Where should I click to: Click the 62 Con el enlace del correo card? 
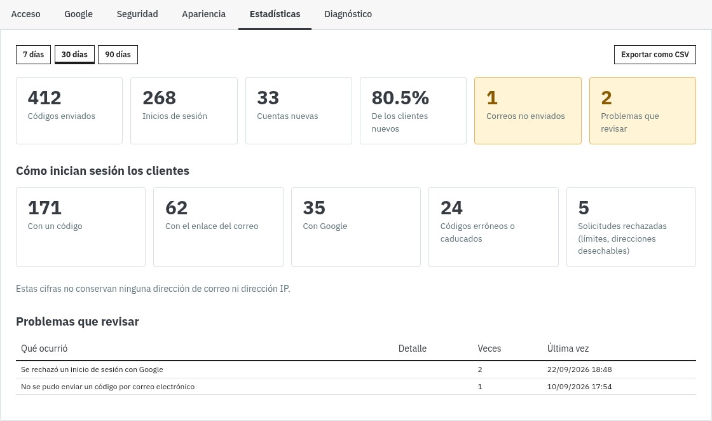[x=218, y=227]
